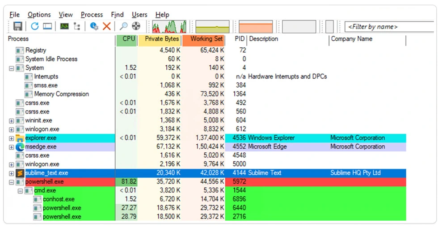Click the 67,132 K private bytes value

[x=168, y=147]
